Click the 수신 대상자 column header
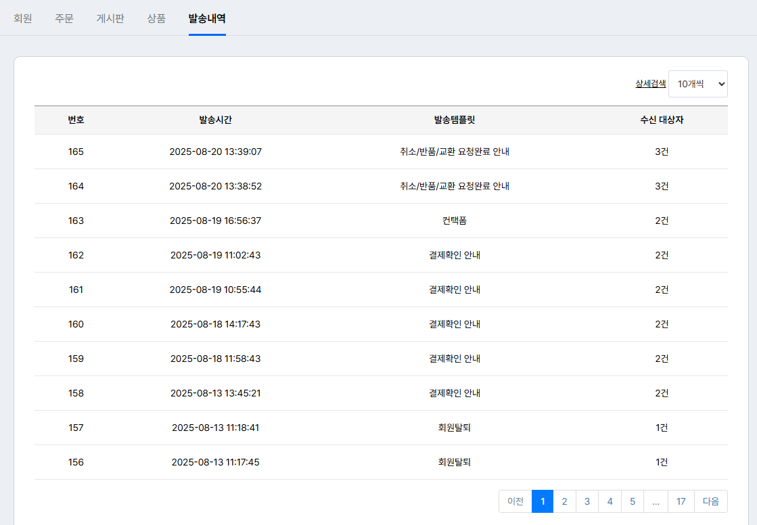Screen dimensions: 757x525 point(662,120)
